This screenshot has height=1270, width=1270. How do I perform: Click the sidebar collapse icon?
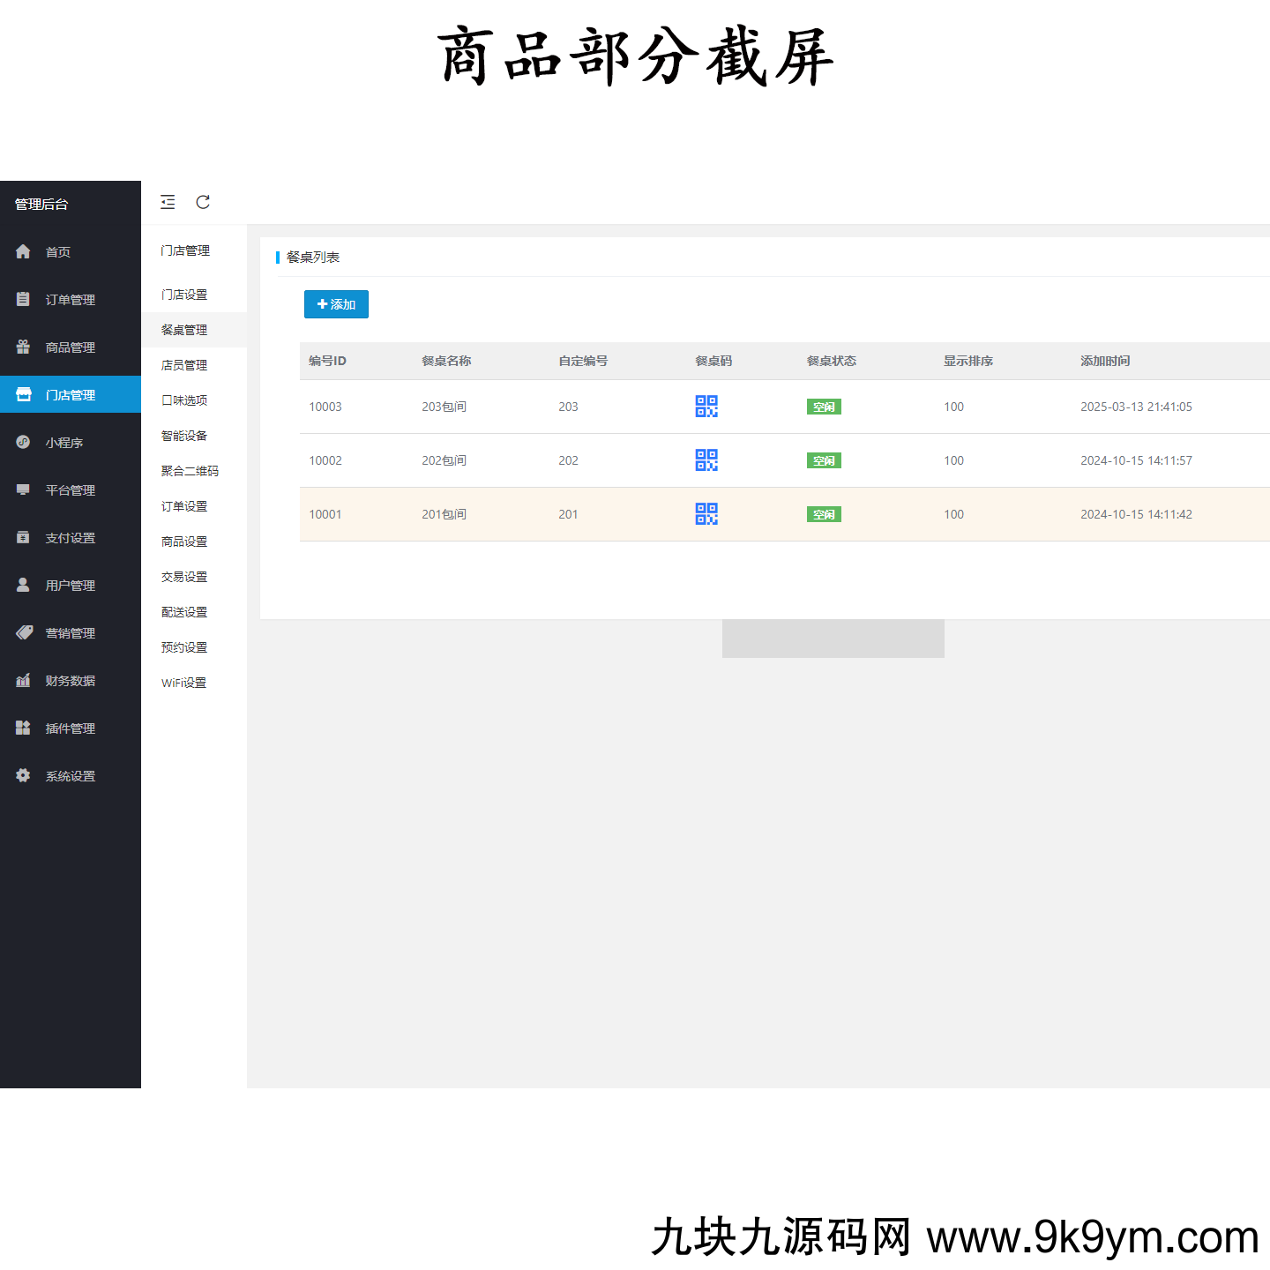tap(168, 202)
